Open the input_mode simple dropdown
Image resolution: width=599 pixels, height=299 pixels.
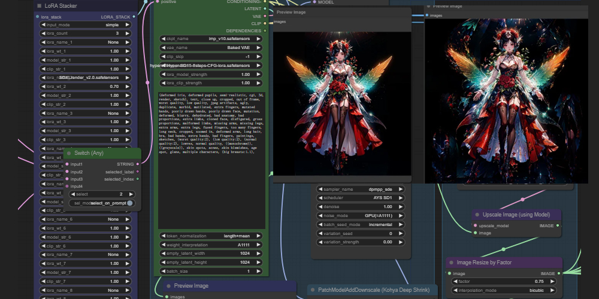click(85, 25)
